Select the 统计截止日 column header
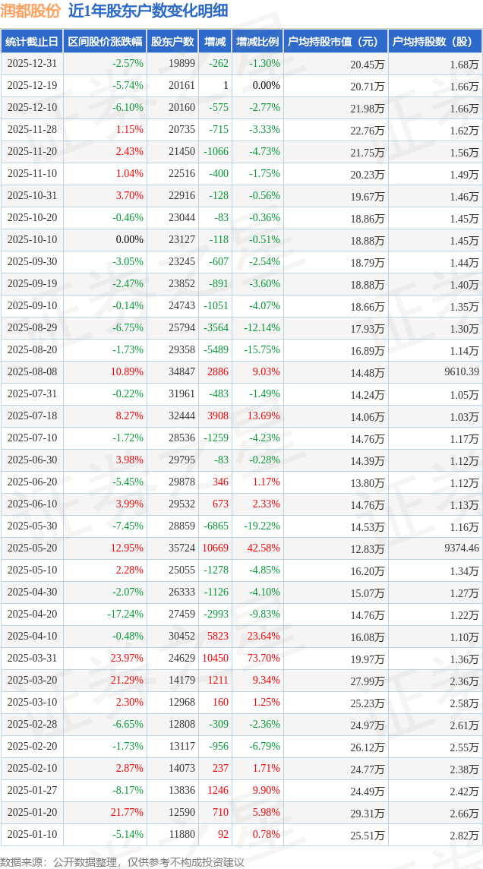483x869 pixels. click(x=32, y=42)
